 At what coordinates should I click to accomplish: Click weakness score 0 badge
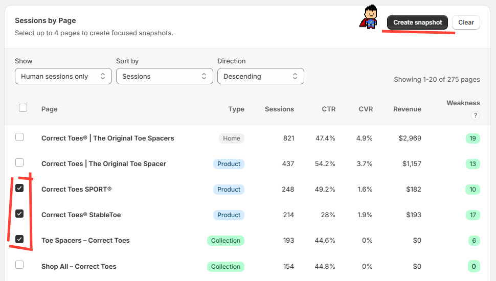point(474,267)
